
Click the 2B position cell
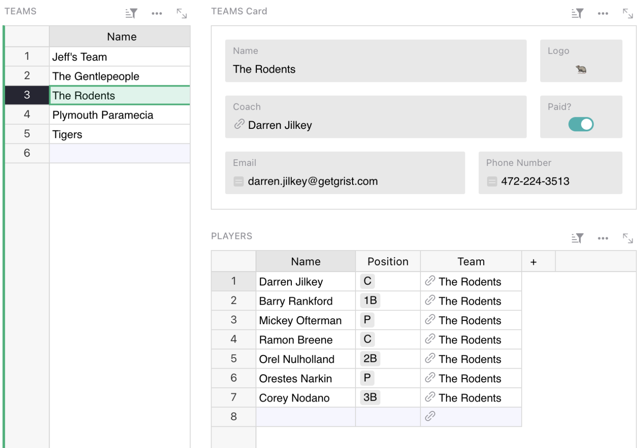pos(388,359)
